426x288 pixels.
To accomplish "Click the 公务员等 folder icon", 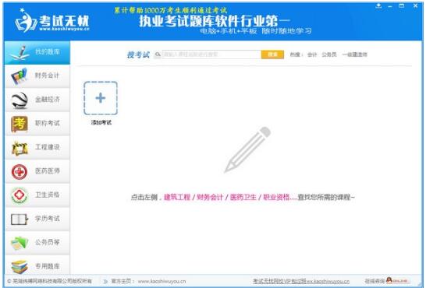I will coord(20,243).
